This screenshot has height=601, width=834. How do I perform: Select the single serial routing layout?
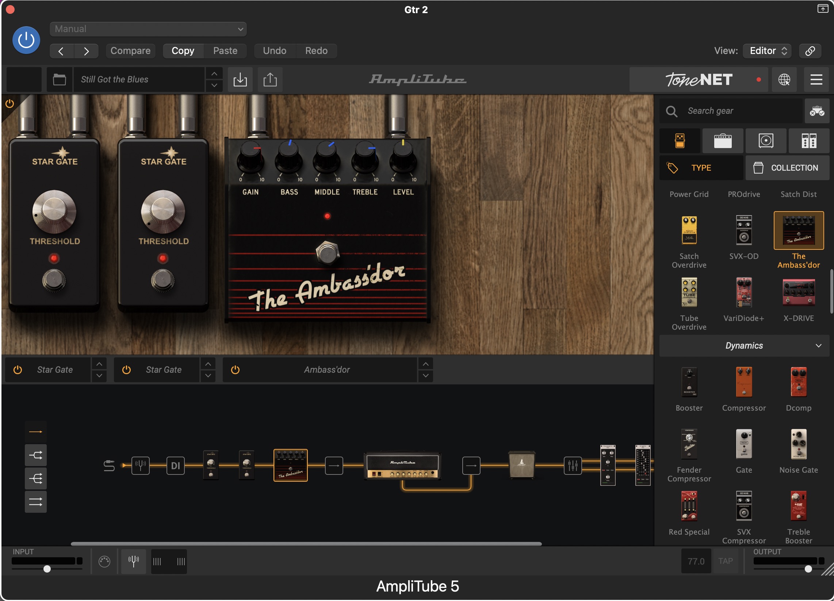36,432
